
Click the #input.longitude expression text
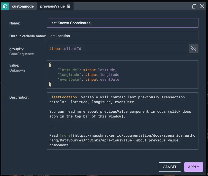[x=102, y=75]
